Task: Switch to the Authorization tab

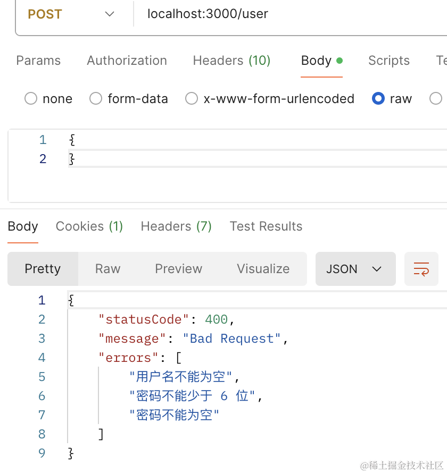Action: coord(127,61)
